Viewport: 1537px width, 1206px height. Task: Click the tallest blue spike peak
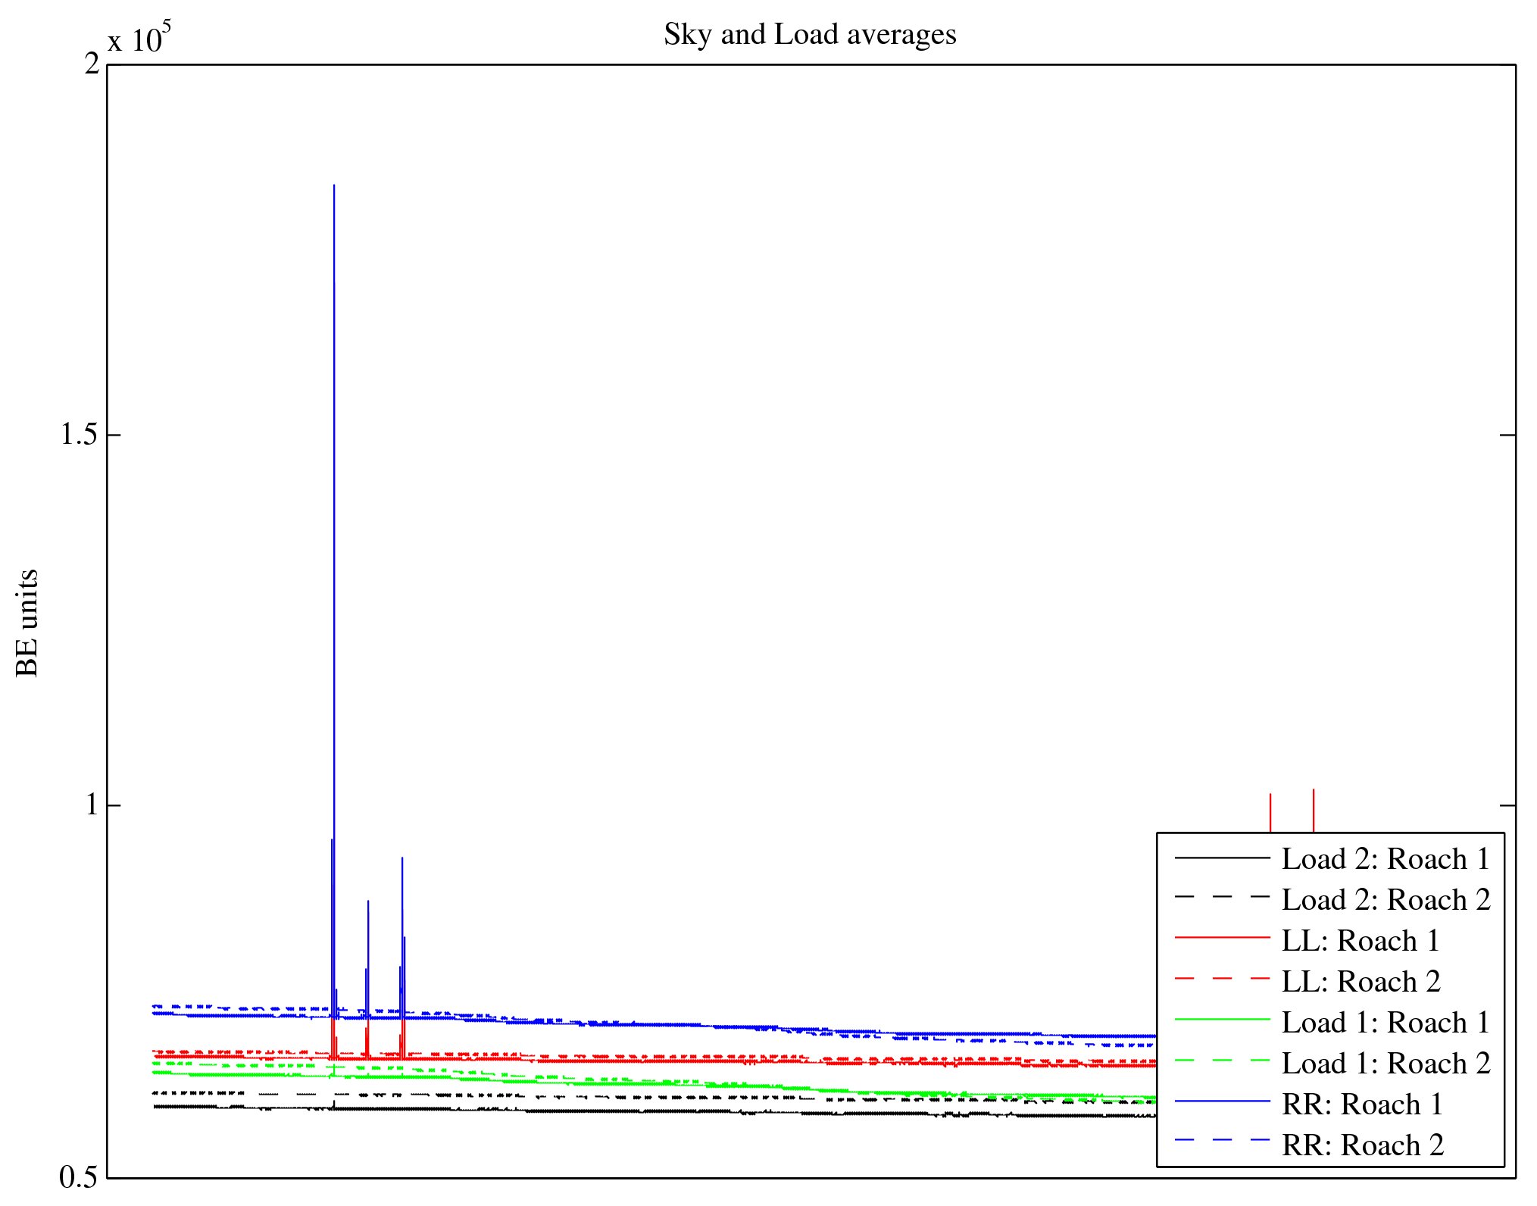coord(334,186)
